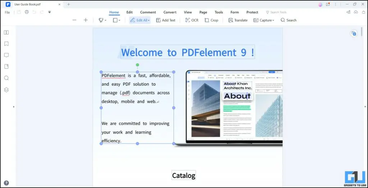
Task: Open the Form tab
Action: [234, 12]
